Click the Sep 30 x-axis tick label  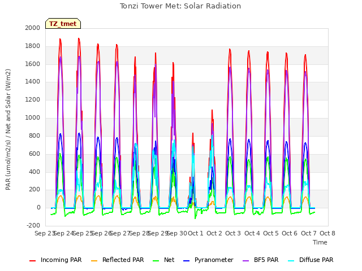tap(177, 233)
